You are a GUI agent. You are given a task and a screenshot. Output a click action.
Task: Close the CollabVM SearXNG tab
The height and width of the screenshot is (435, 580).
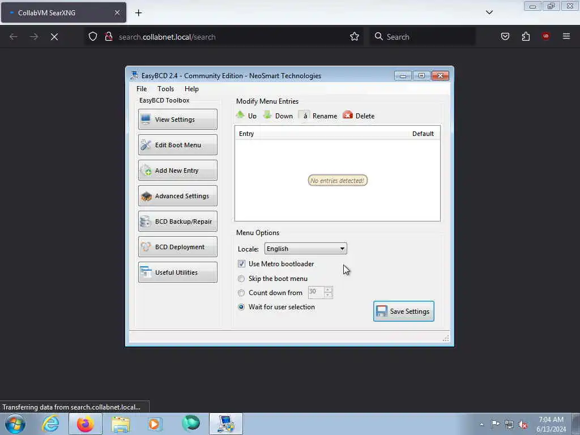coord(117,12)
